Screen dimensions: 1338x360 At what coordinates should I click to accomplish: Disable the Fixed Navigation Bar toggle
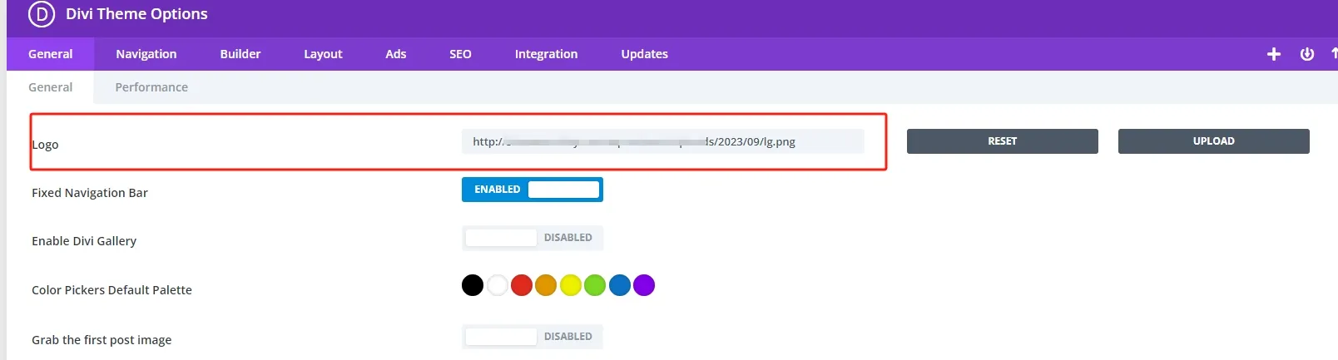[x=533, y=190]
